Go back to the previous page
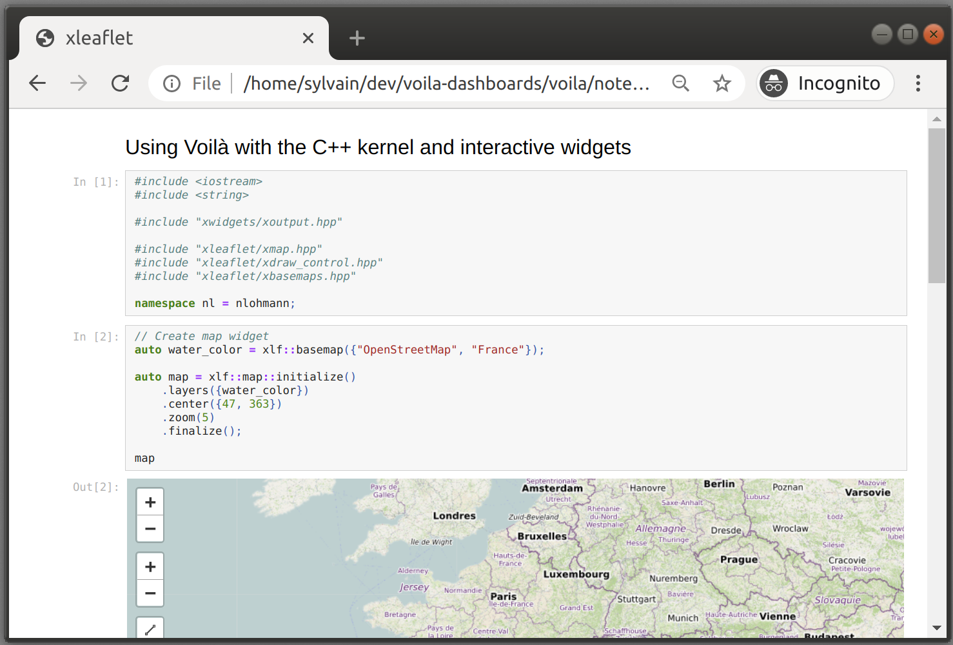The width and height of the screenshot is (953, 645). point(37,83)
